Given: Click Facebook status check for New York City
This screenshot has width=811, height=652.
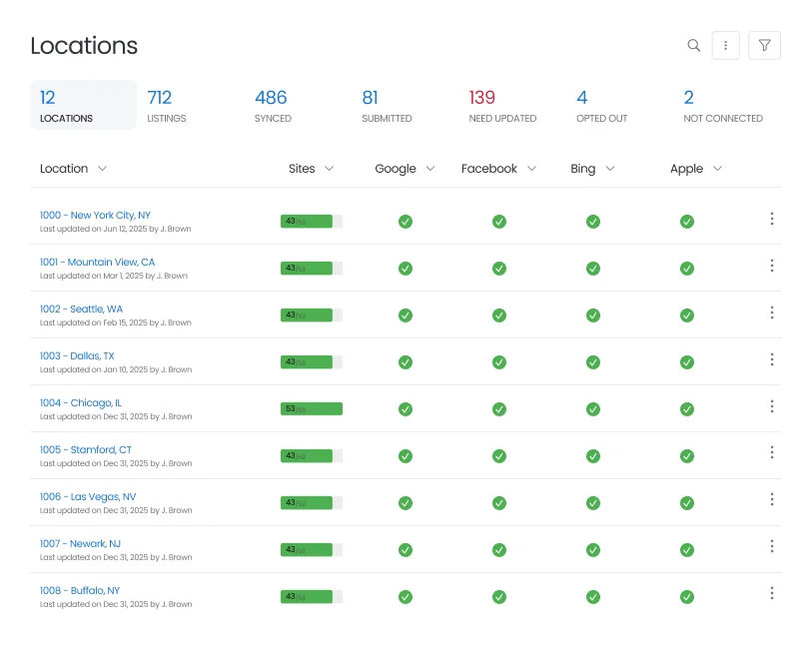Looking at the screenshot, I should click(499, 222).
